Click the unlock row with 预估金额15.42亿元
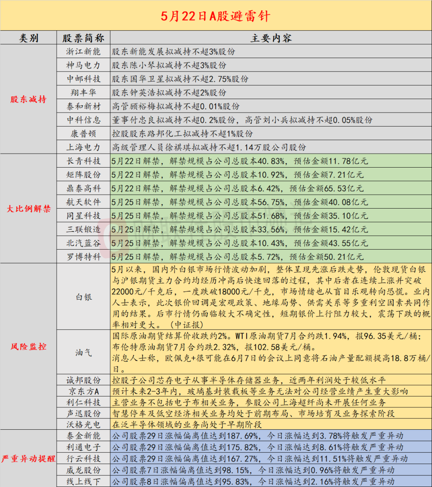The image size is (432, 487). [x=271, y=229]
